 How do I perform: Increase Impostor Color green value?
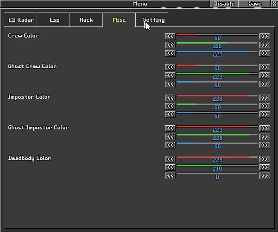click(265, 106)
